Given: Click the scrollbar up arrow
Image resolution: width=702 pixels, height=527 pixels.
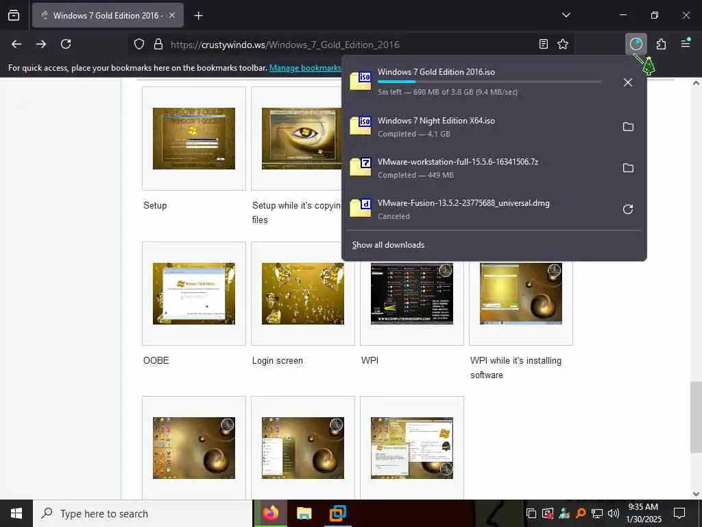Looking at the screenshot, I should click(696, 83).
